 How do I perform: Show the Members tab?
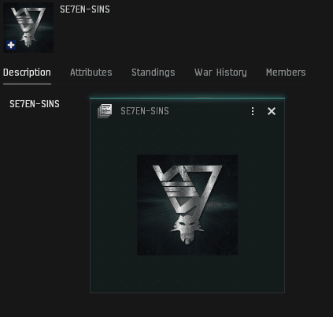click(x=286, y=73)
